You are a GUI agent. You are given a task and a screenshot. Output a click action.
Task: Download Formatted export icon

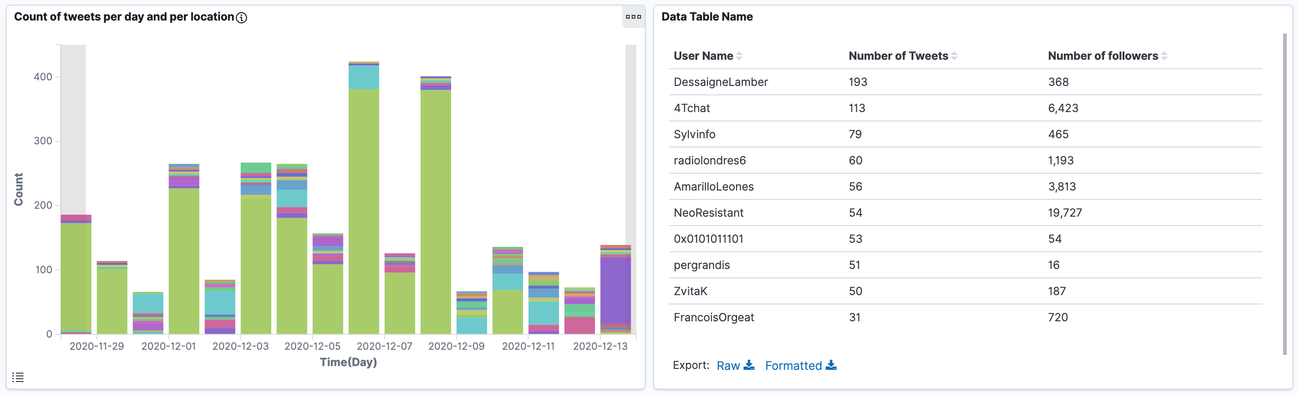click(x=831, y=365)
